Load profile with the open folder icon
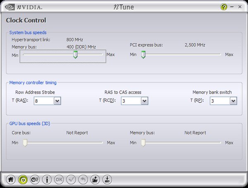 click(95, 179)
